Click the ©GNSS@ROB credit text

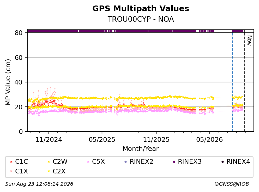[x=231, y=184]
